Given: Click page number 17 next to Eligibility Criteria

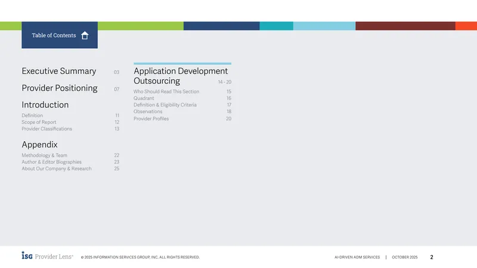Looking at the screenshot, I should [x=229, y=105].
